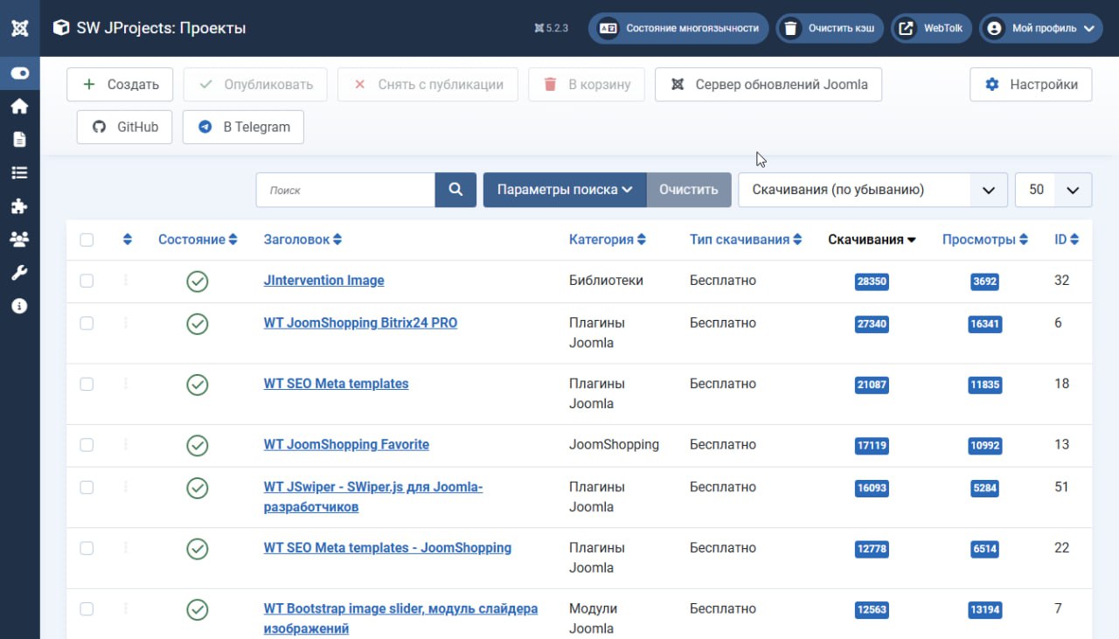Open the Мой профиль dropdown
Viewport: 1119px width, 639px height.
click(x=1040, y=28)
